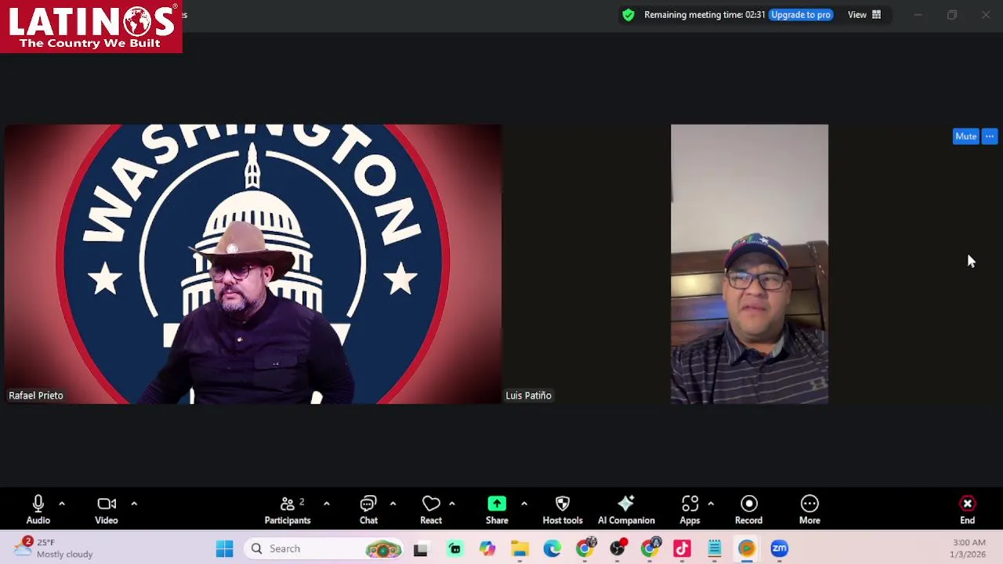Open audio options caret next to Audio
The height and width of the screenshot is (564, 1003).
[62, 504]
